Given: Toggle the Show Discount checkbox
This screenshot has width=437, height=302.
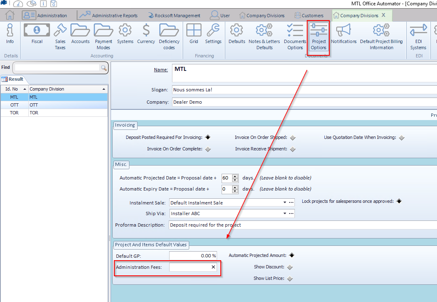Looking at the screenshot, I should [x=290, y=267].
